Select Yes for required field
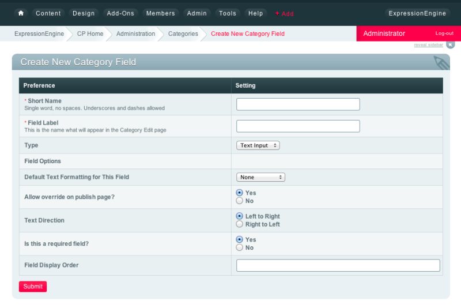The image size is (461, 308). click(x=239, y=239)
